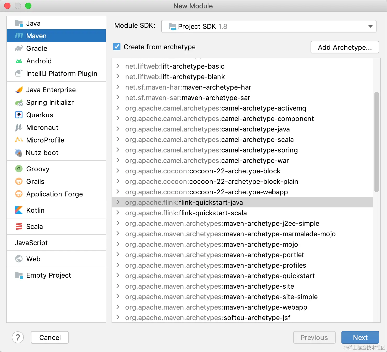Click the Add Archetype... button
The height and width of the screenshot is (352, 387).
click(345, 47)
